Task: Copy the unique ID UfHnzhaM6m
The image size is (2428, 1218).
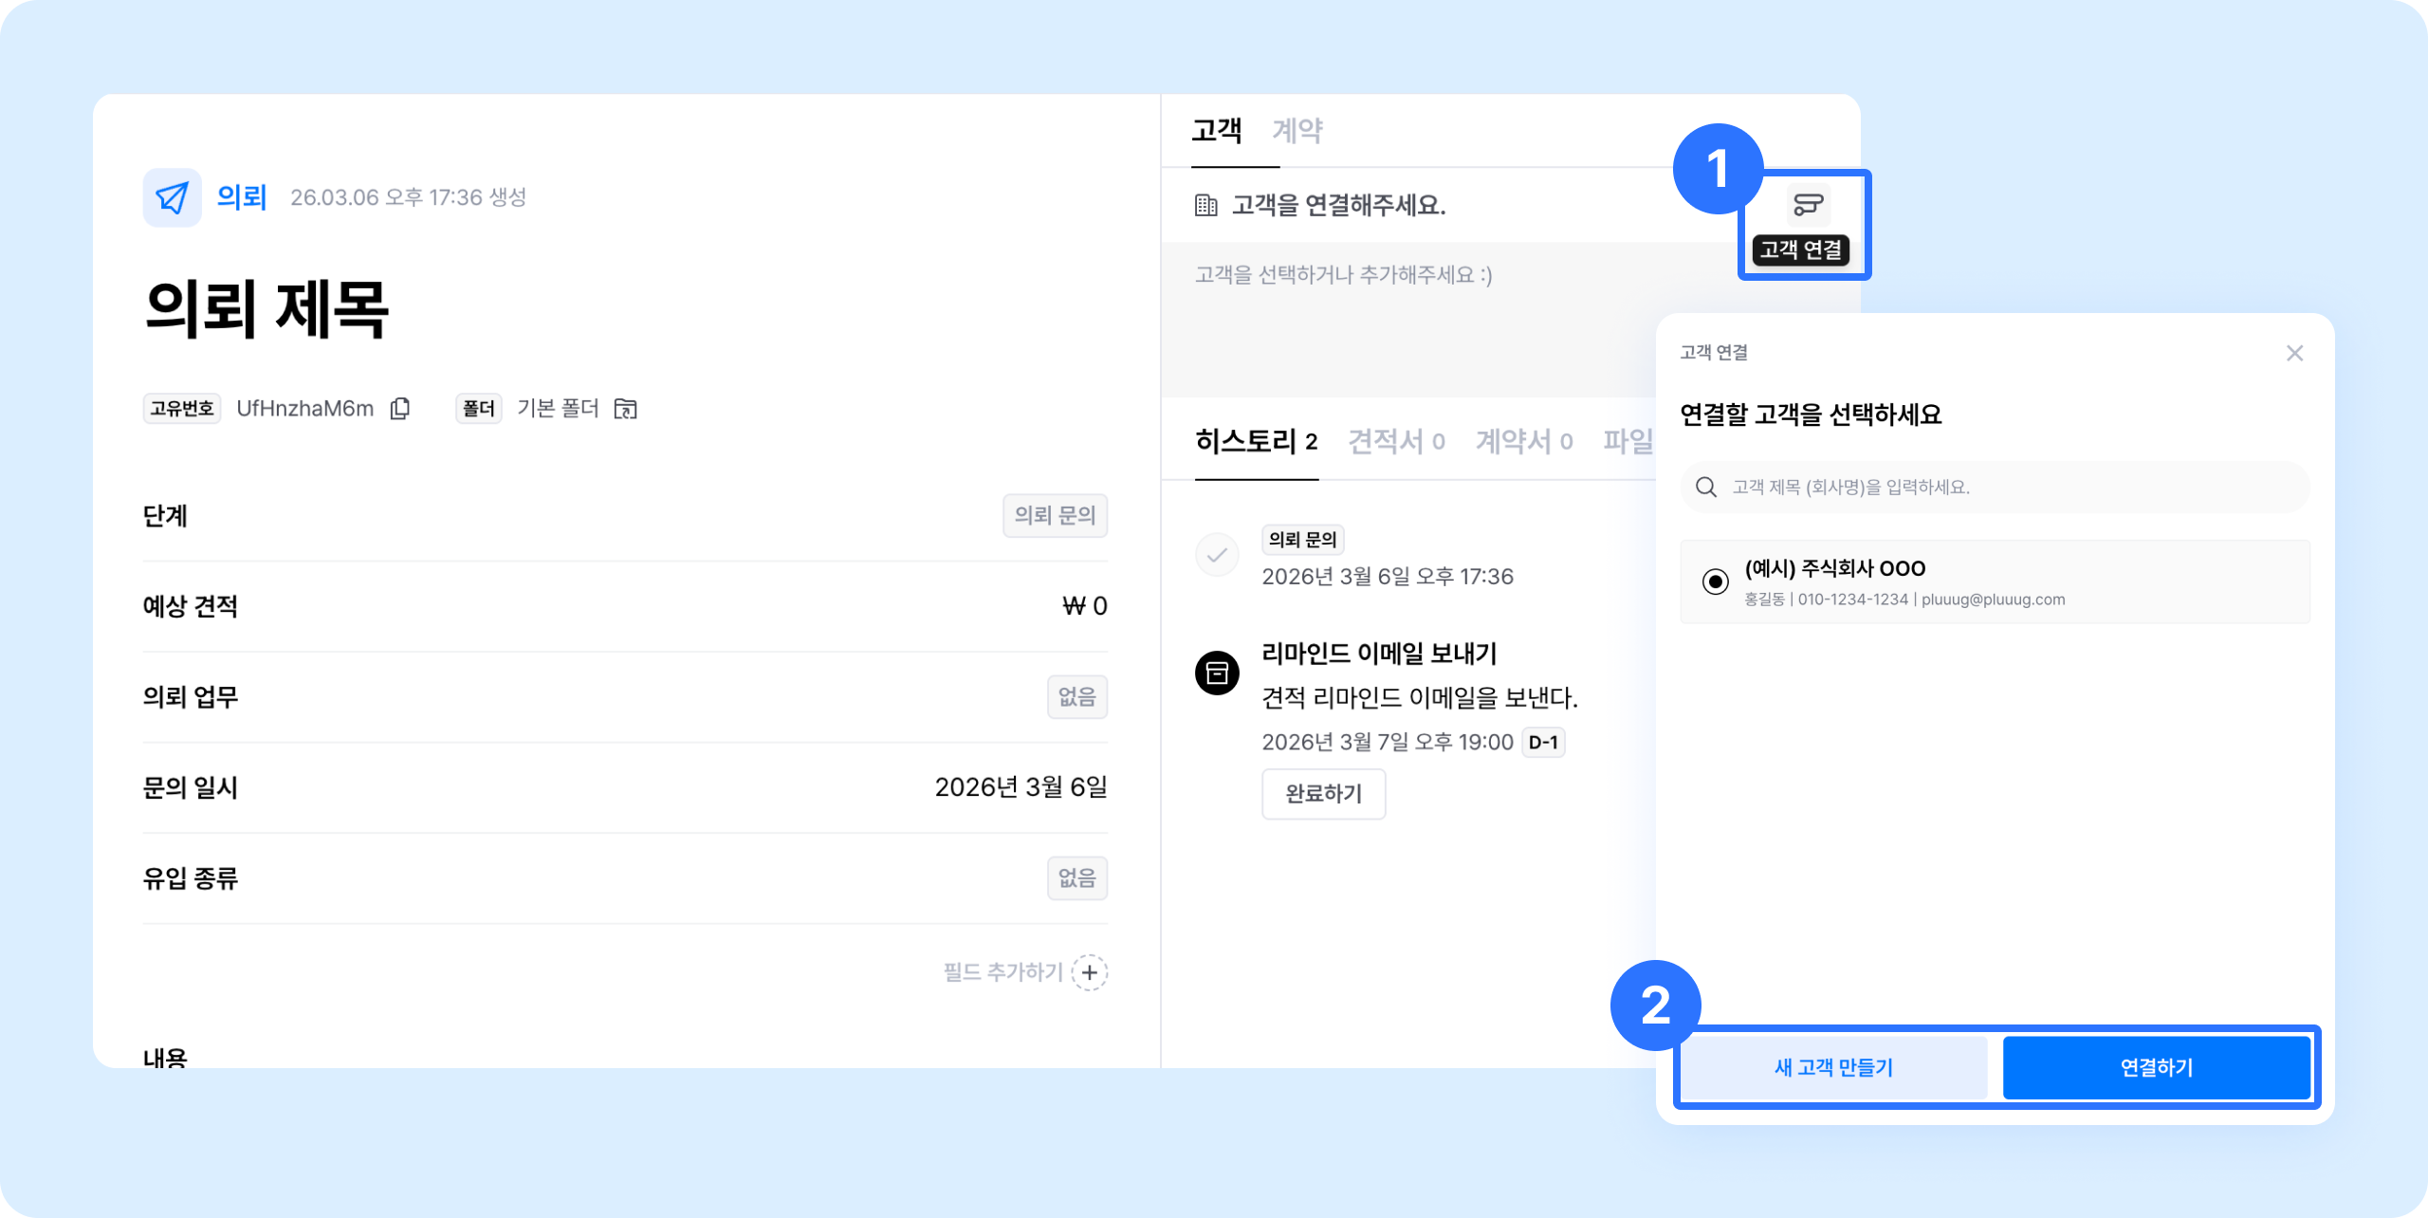Action: coord(400,408)
